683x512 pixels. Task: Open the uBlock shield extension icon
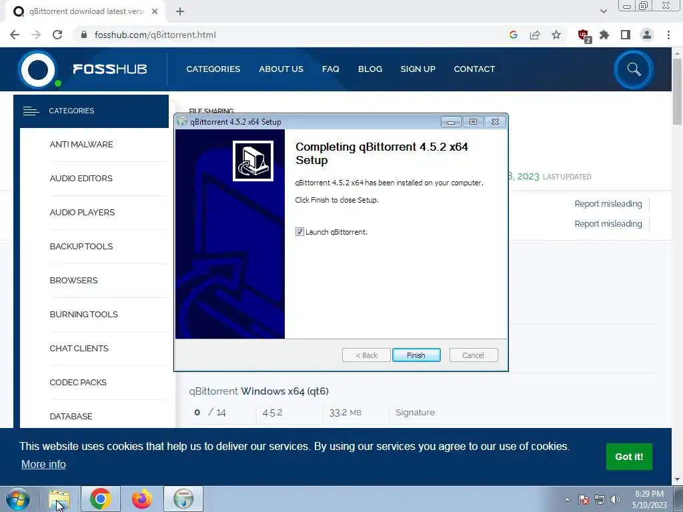tap(584, 36)
